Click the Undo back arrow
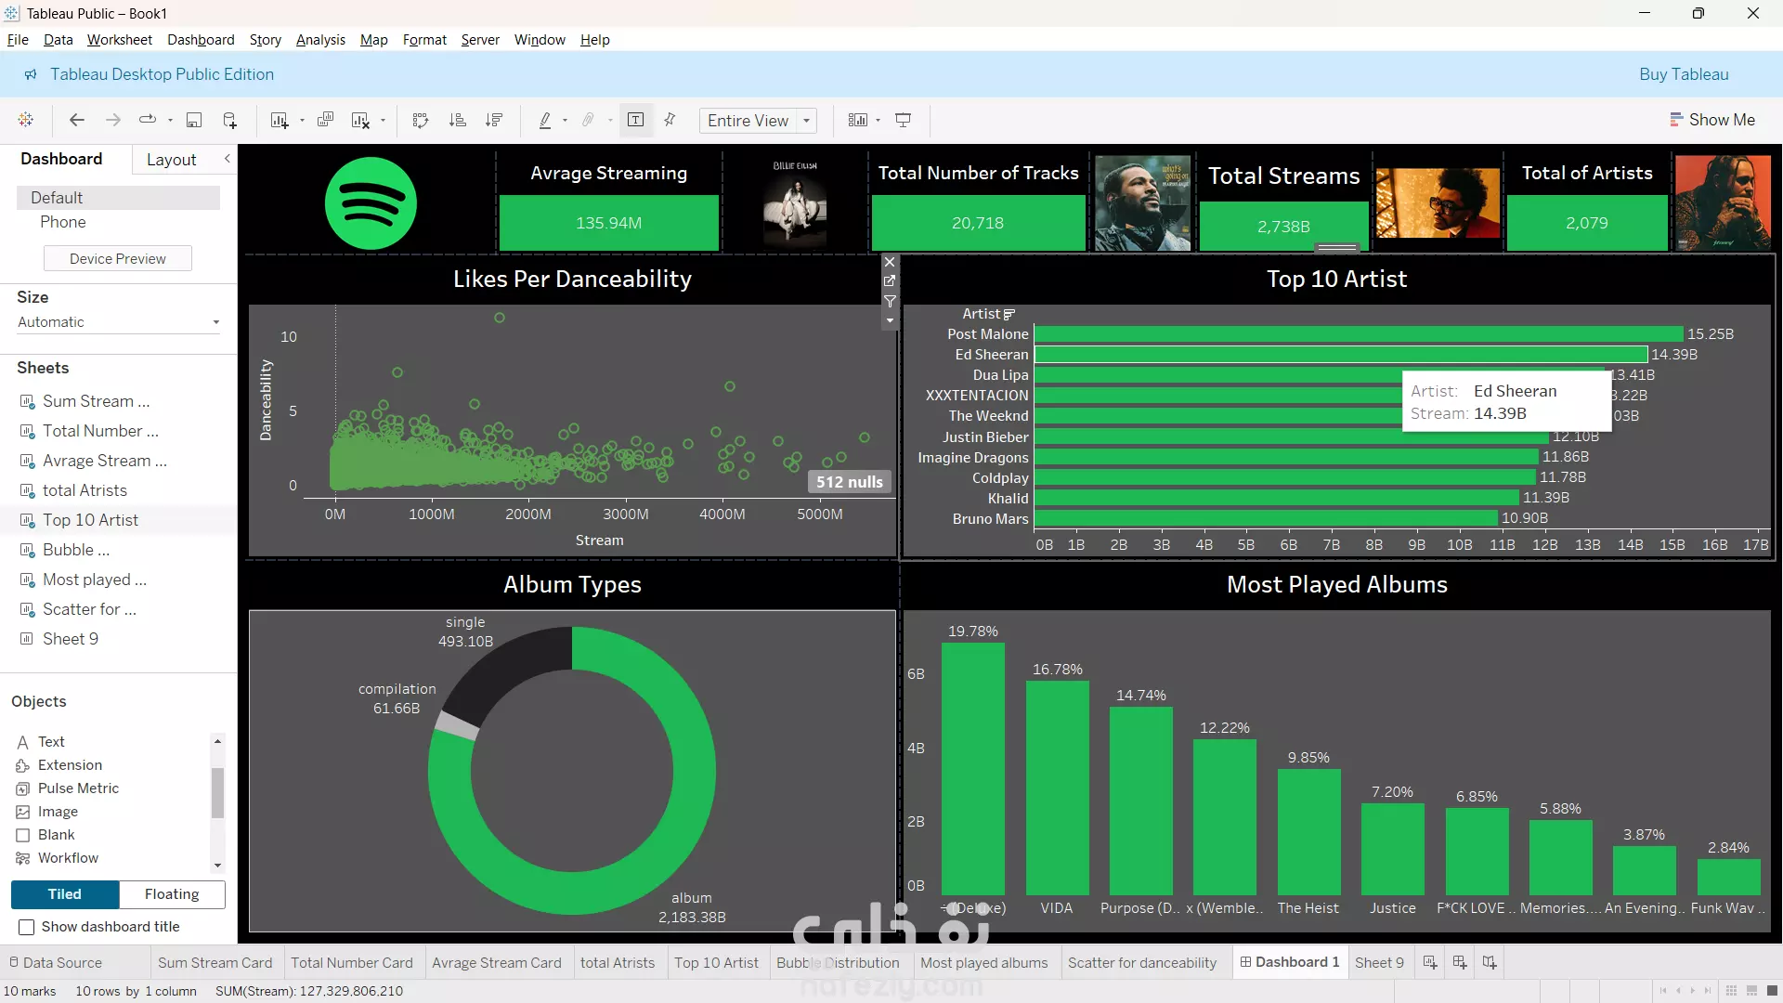The height and width of the screenshot is (1003, 1783). (x=77, y=120)
